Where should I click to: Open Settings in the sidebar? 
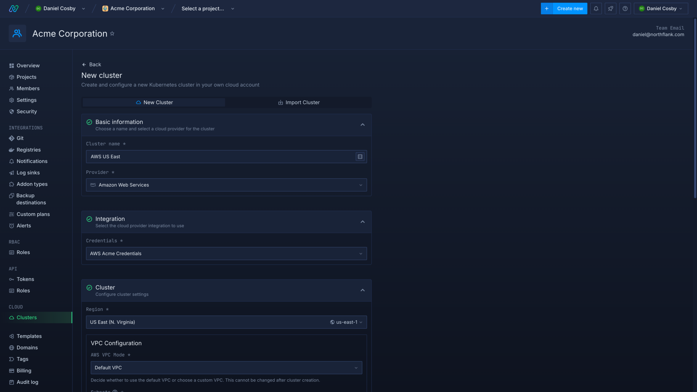point(27,100)
